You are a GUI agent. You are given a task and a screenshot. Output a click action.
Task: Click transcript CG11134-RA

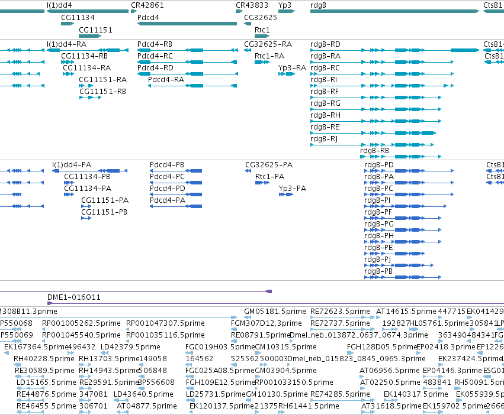coord(87,68)
